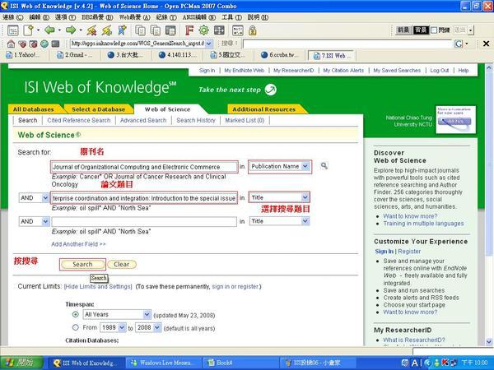Click the green forward arrow
494x370 pixels.
(x=71, y=30)
